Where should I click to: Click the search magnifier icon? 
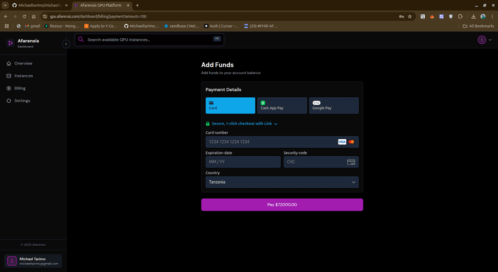pyautogui.click(x=81, y=40)
